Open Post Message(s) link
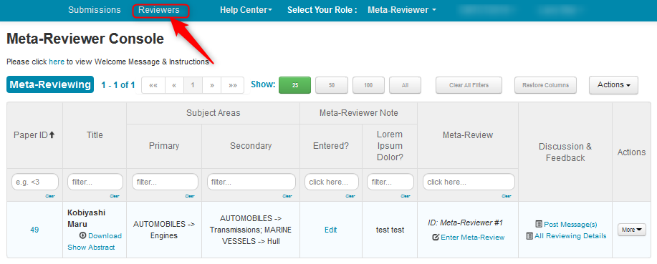This screenshot has height=264, width=657. pos(570,225)
